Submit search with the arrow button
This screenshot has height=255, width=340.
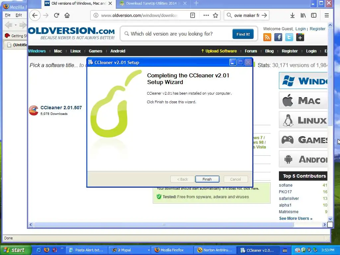click(x=264, y=15)
